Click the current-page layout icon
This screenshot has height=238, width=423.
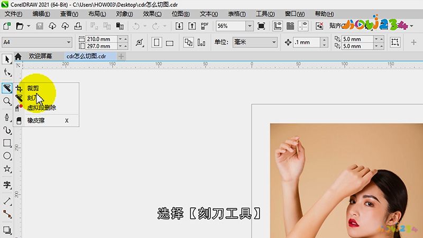[x=201, y=42]
